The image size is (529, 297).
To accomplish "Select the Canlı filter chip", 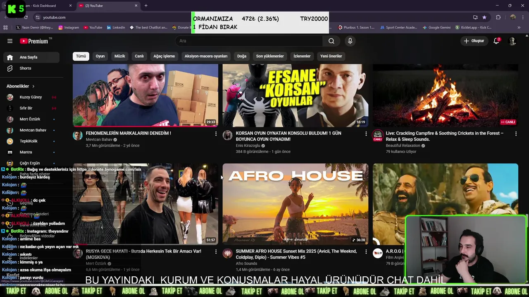I will pos(139,56).
